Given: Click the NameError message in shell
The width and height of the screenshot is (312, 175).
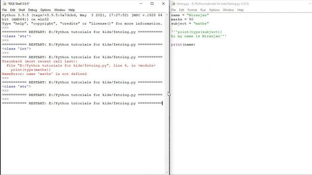Looking at the screenshot, I should pyautogui.click(x=44, y=74).
